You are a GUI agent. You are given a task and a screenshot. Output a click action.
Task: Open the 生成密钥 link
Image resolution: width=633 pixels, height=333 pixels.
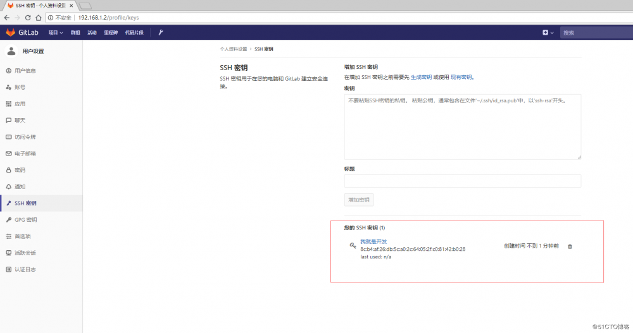coord(421,77)
